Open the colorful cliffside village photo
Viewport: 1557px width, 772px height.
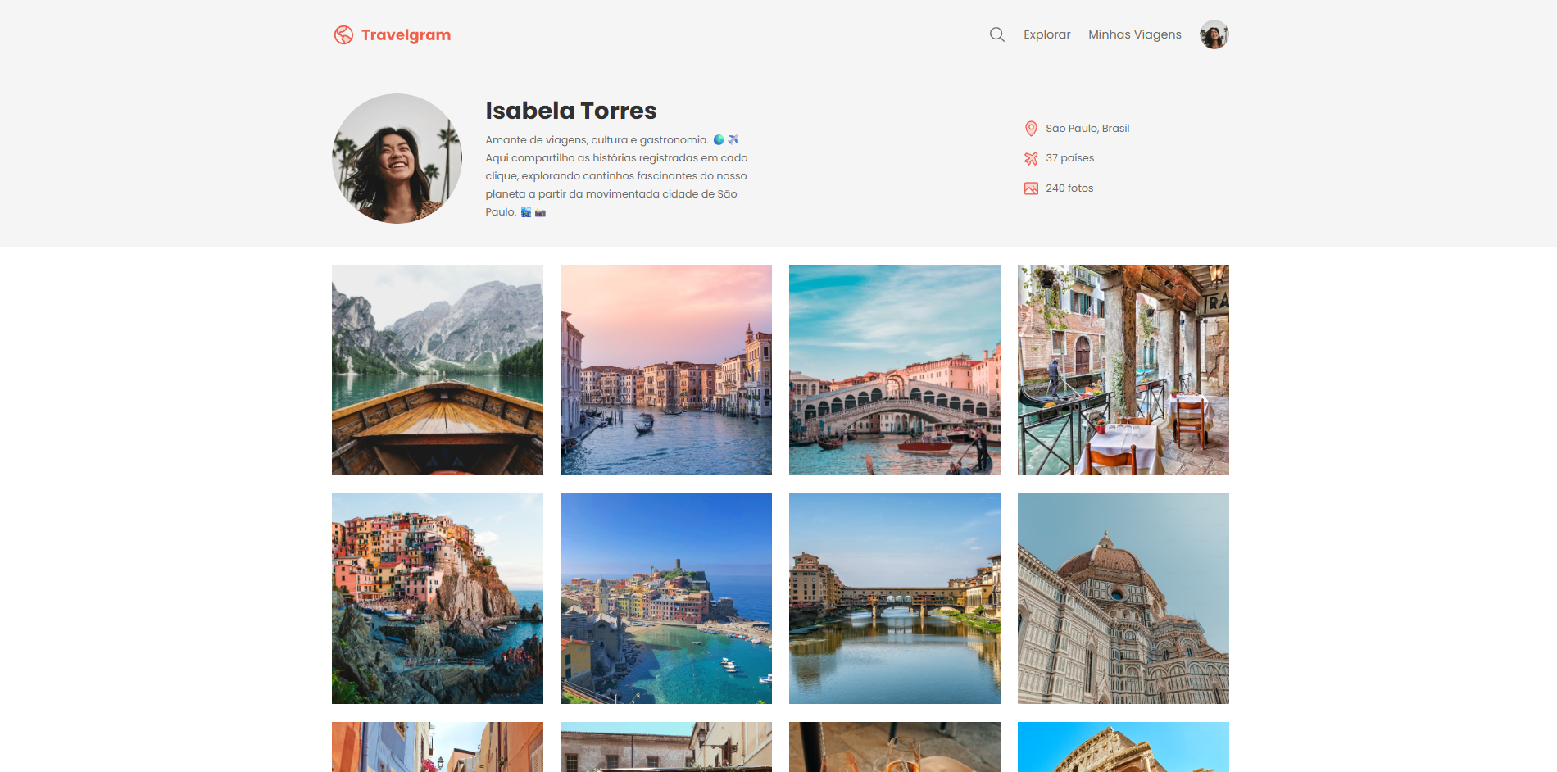pos(438,598)
